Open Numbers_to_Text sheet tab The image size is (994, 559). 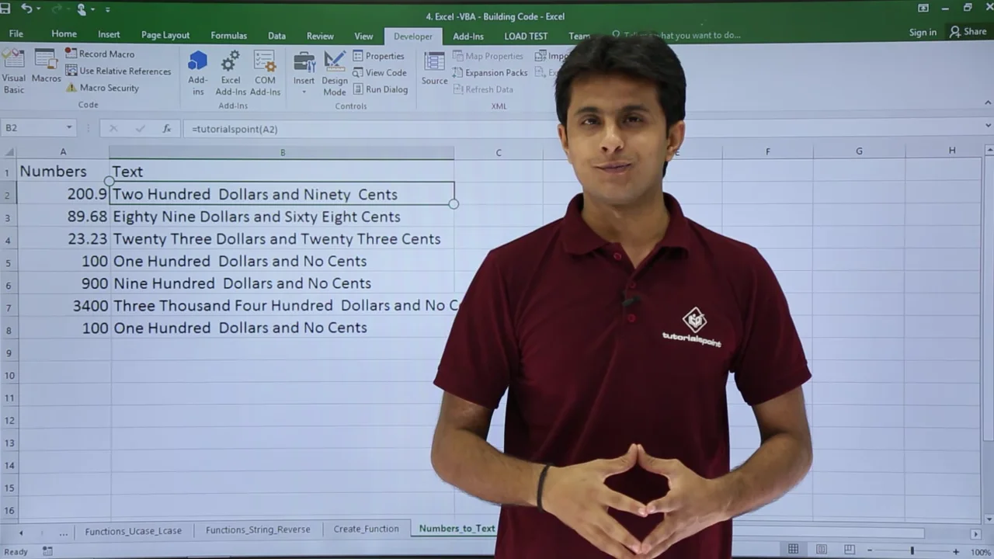pos(457,529)
